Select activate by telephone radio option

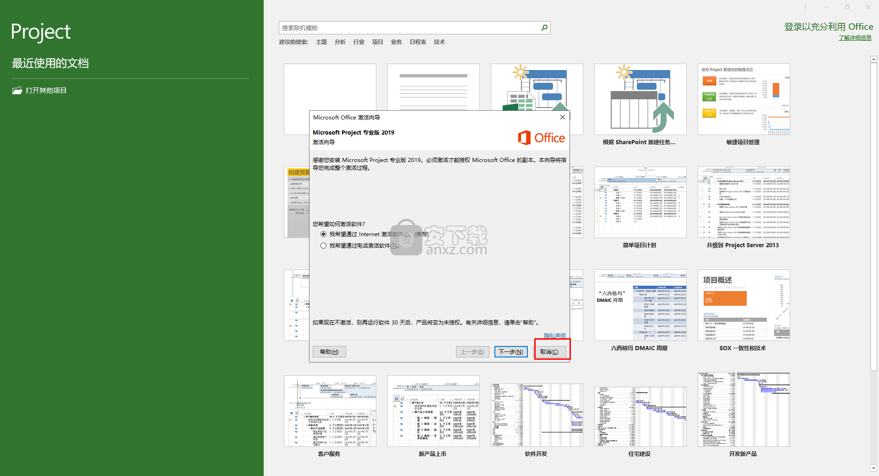click(323, 245)
